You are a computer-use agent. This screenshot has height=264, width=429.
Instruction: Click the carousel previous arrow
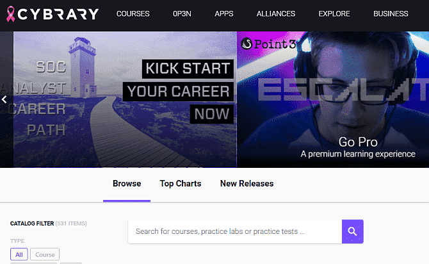pos(4,99)
